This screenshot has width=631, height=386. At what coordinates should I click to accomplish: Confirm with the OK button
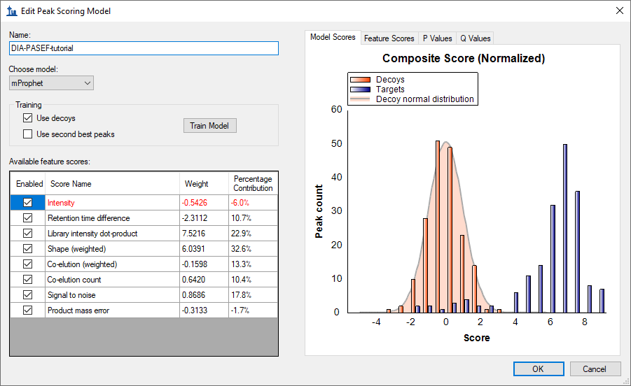(x=539, y=369)
